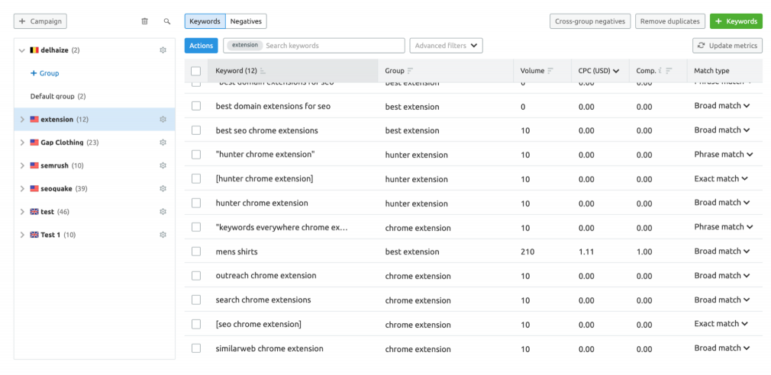The width and height of the screenshot is (771, 375).
Task: Sort by Keyword column sort icon
Action: tap(263, 71)
